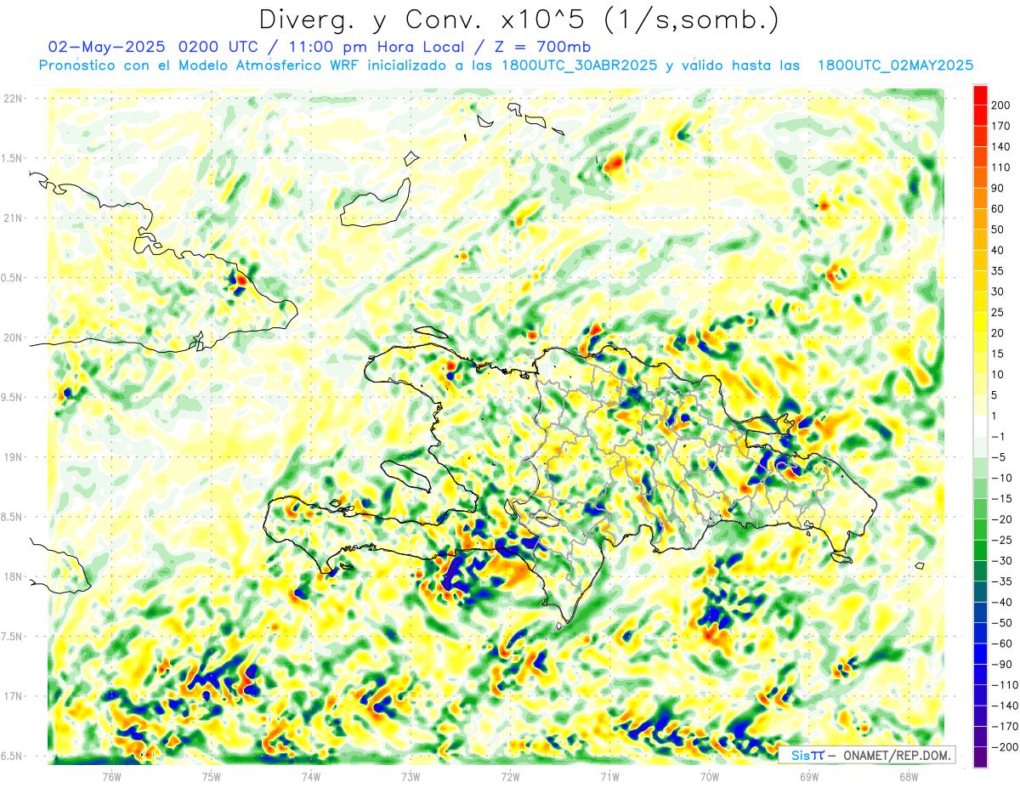Click the '68W' longitude label
Image resolution: width=1020 pixels, height=788 pixels.
909,777
